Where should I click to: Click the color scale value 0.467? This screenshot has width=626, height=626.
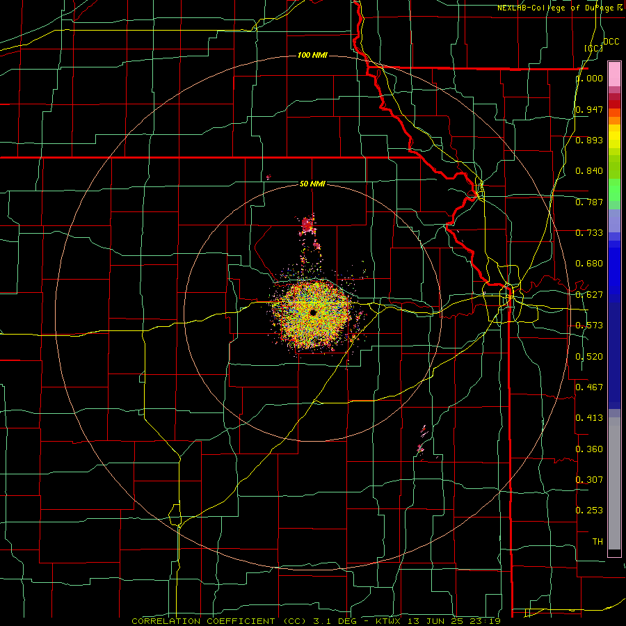click(x=589, y=387)
